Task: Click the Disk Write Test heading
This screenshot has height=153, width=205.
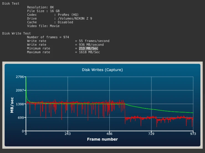Action: [16, 33]
